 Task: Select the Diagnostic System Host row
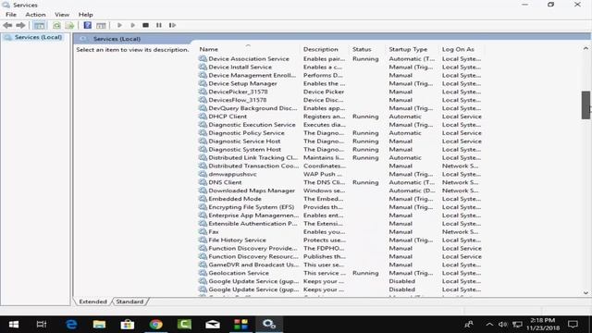339,150
